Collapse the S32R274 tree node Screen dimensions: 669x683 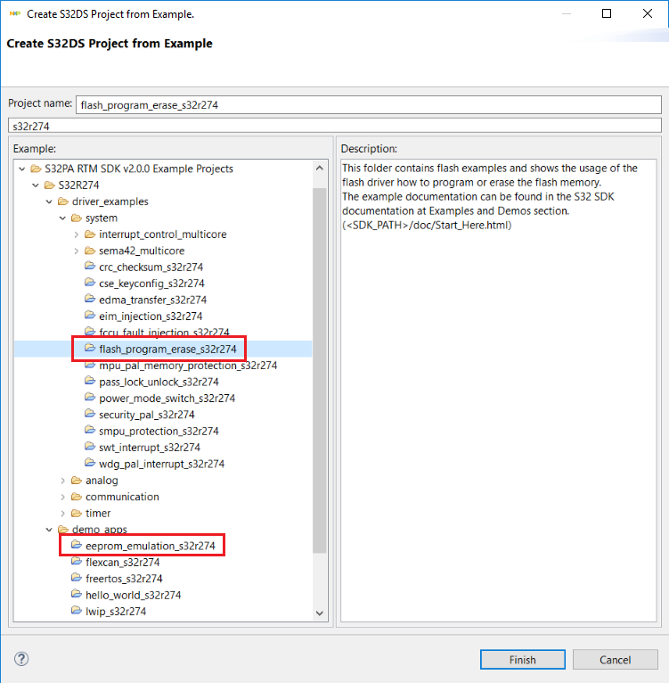[x=36, y=185]
